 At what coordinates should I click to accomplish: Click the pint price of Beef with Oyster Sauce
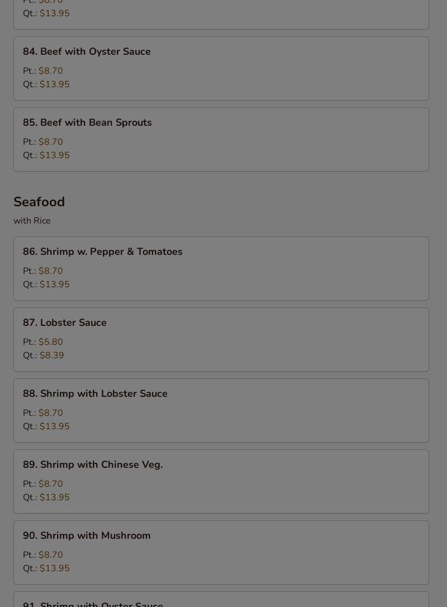tap(51, 71)
